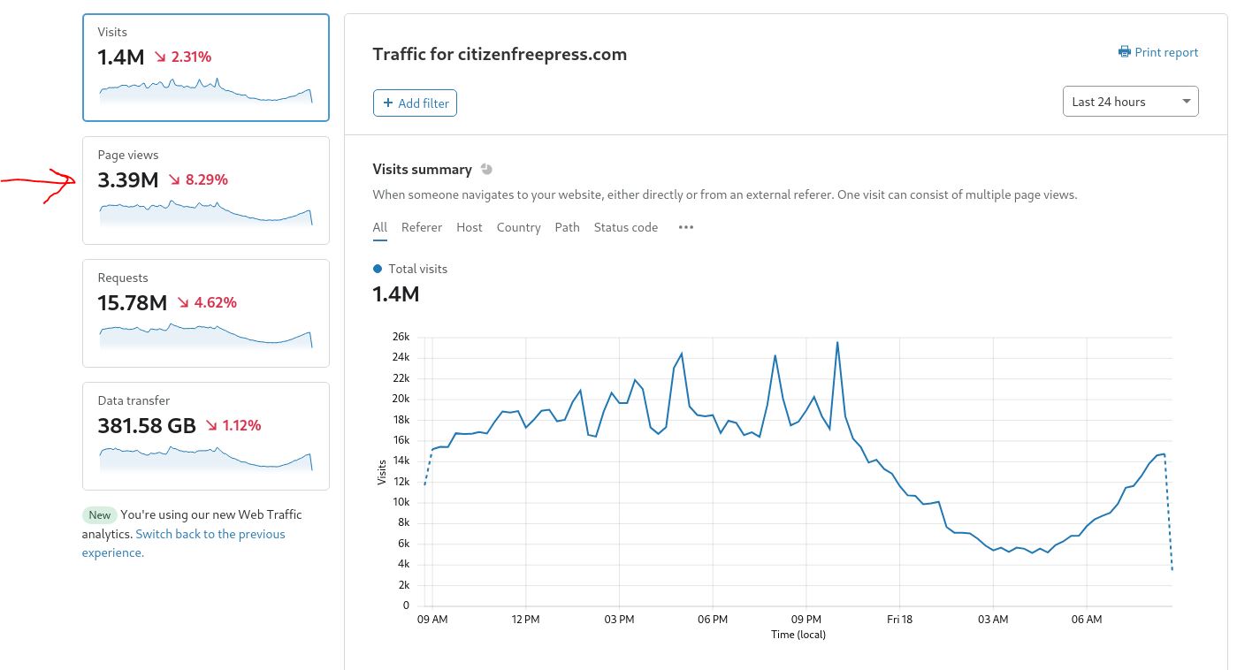Screen dimensions: 1237x670
Task: Click the 06 PM x-axis label
Action: coord(713,620)
